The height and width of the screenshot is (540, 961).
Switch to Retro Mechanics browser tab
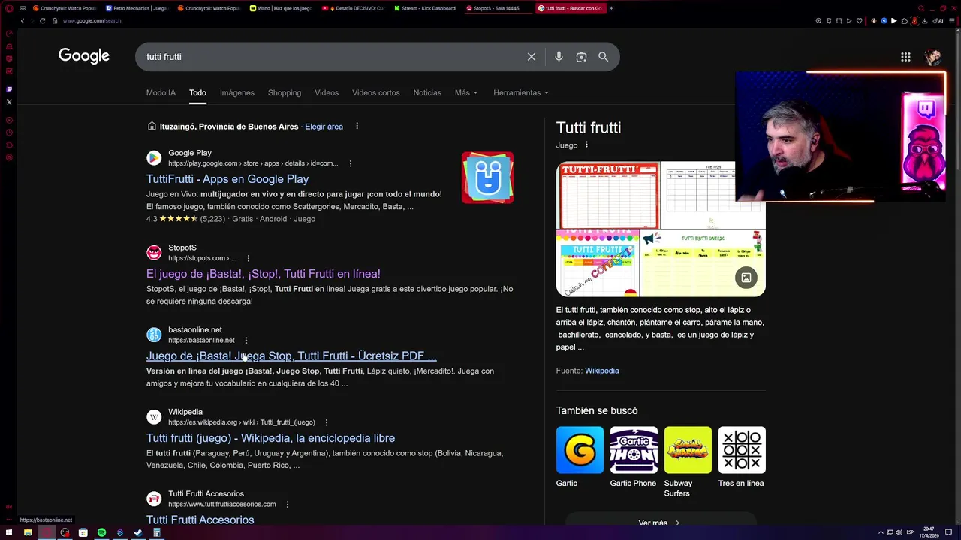(x=137, y=8)
